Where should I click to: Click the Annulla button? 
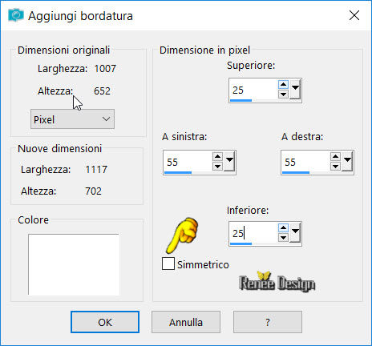click(x=186, y=322)
